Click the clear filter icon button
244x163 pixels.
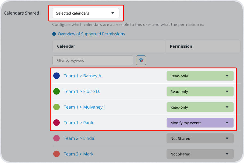[x=141, y=60]
